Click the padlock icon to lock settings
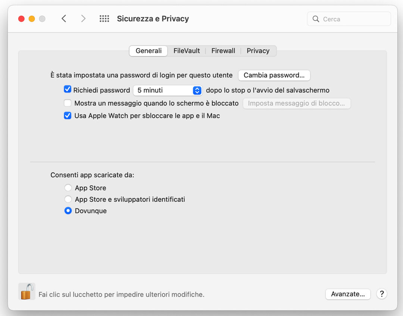 click(x=26, y=291)
